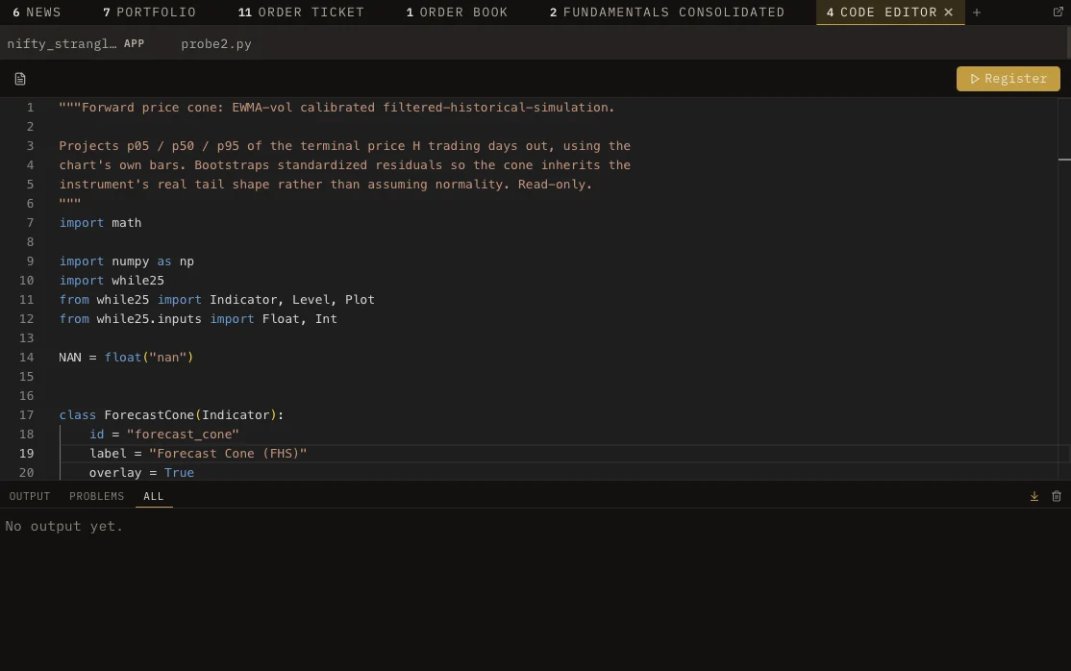Click the docstring's first line 'Forward price cone'
1071x671 pixels.
336,108
